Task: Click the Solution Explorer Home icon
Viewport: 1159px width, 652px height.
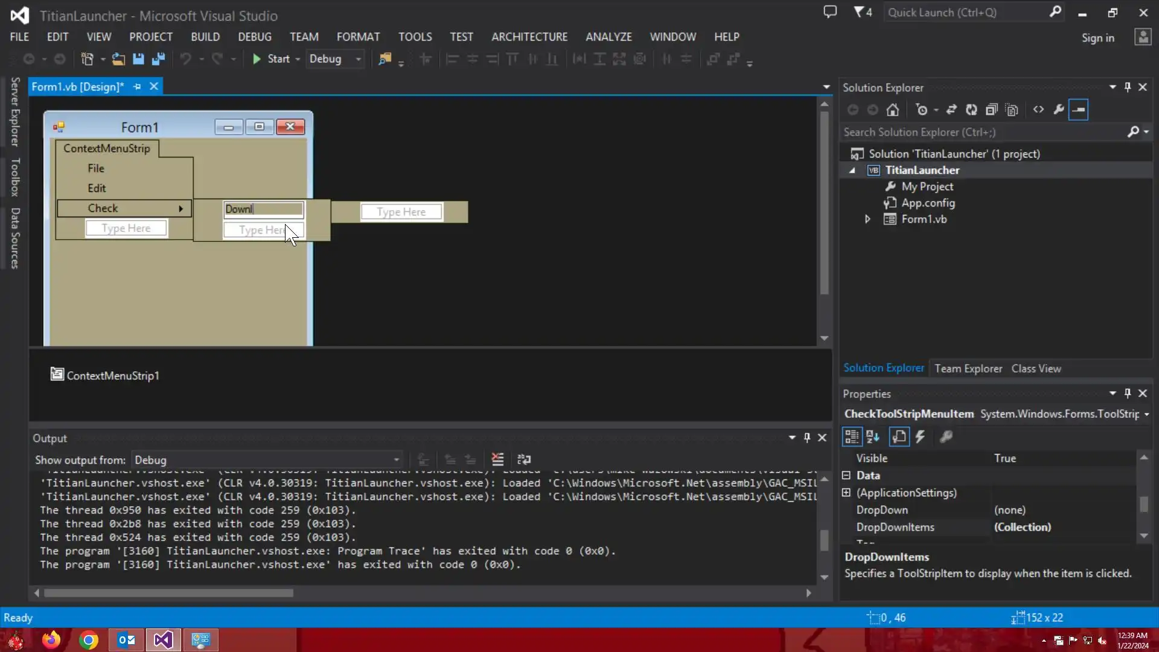Action: click(x=893, y=110)
